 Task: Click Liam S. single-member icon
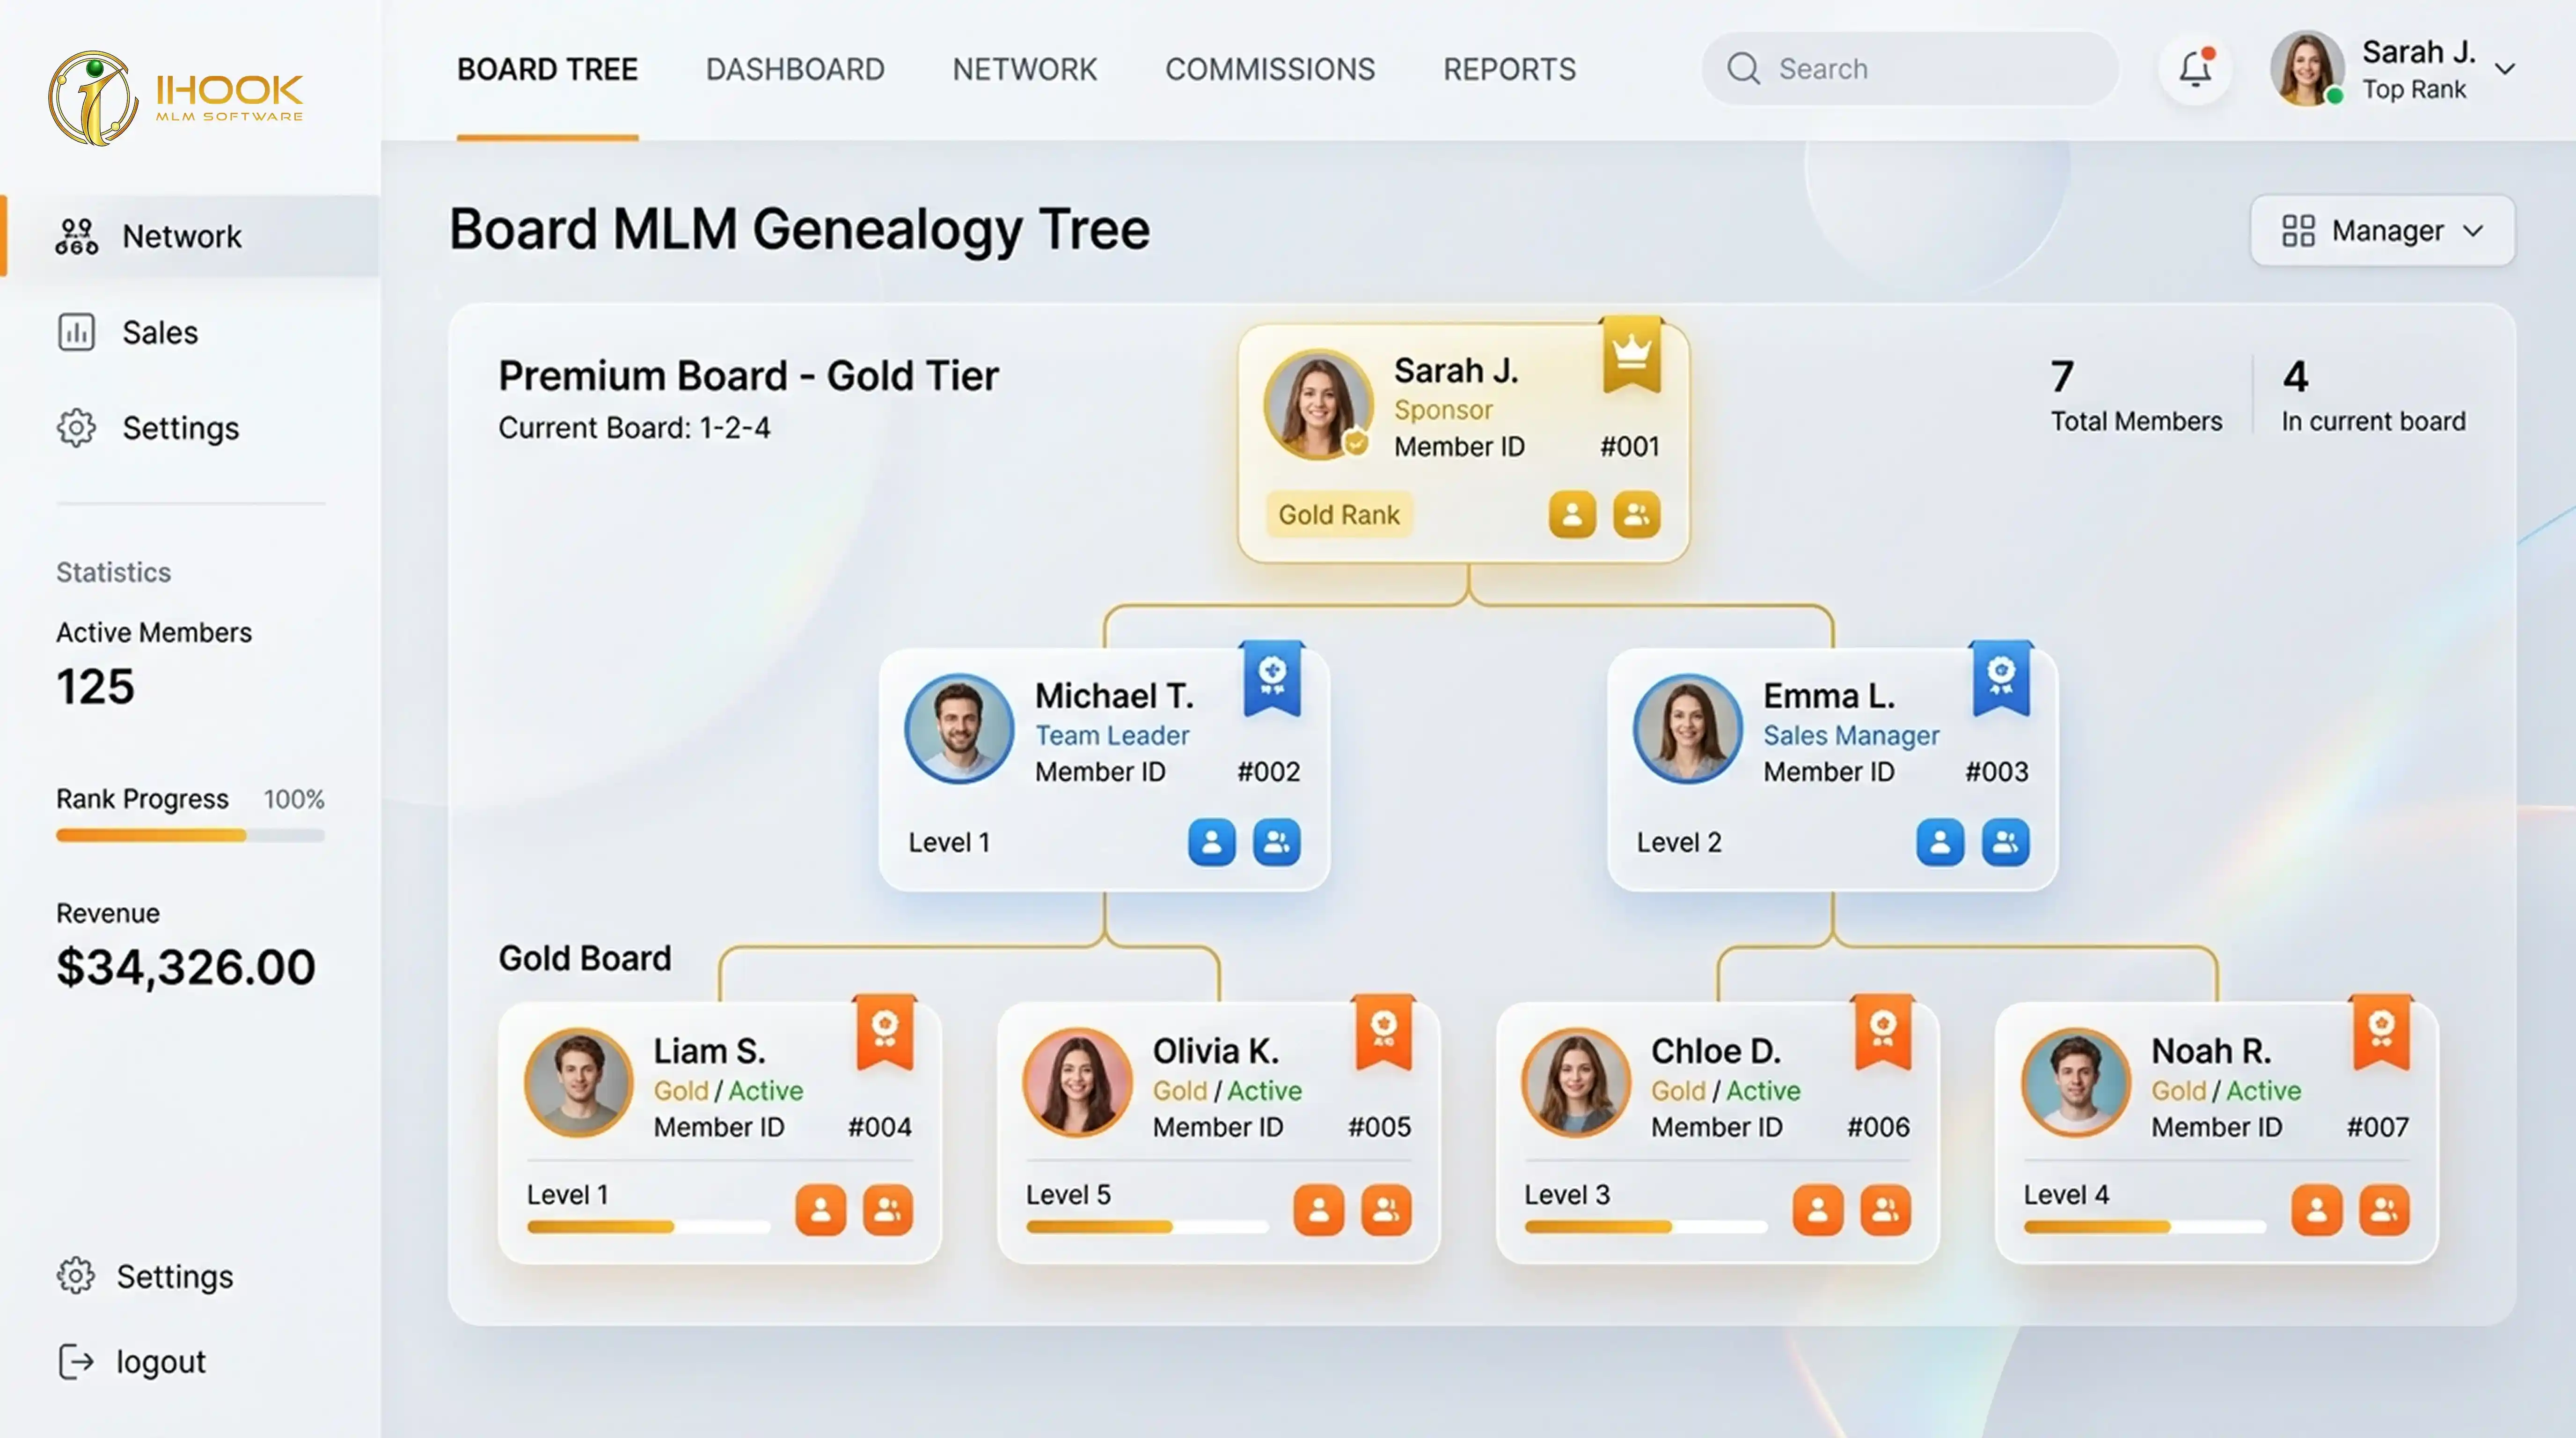pos(821,1210)
